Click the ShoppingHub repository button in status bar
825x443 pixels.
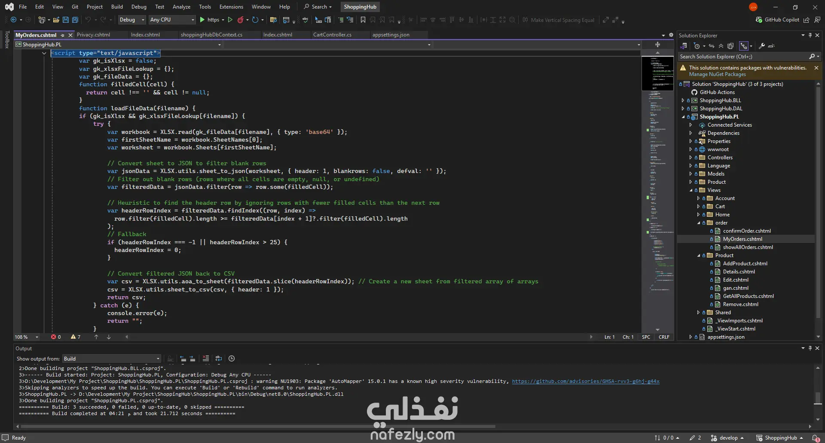pos(780,438)
